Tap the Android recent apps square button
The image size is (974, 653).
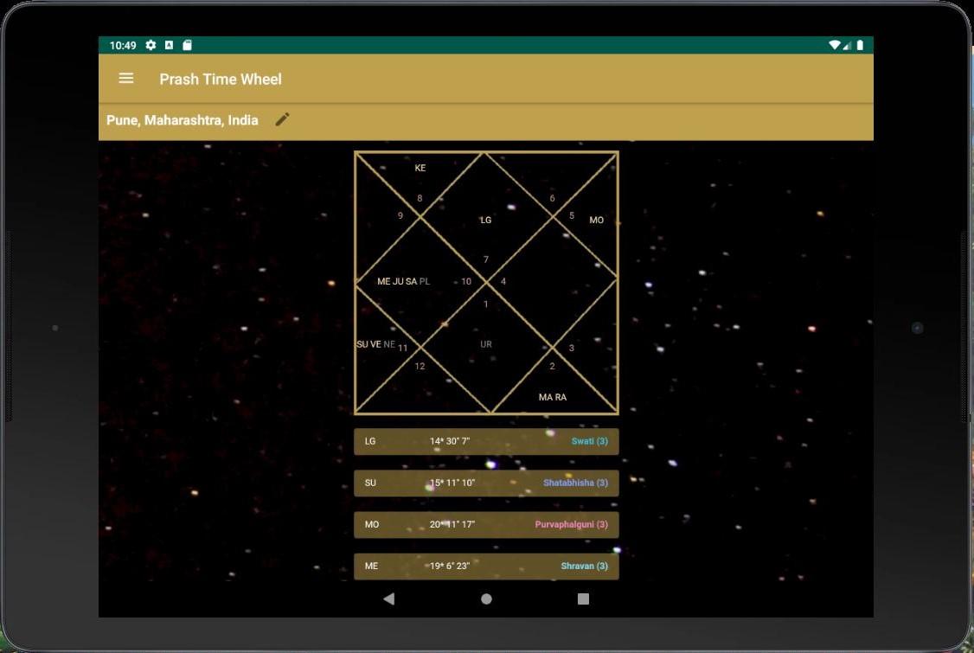583,599
